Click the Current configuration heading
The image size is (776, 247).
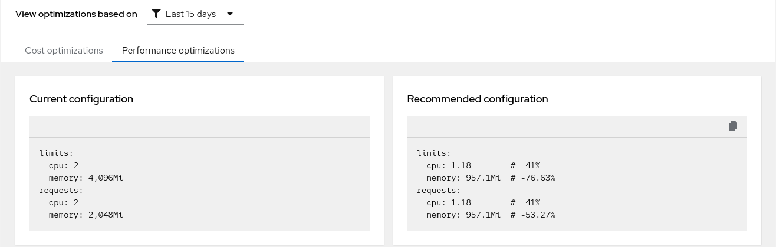click(x=81, y=99)
